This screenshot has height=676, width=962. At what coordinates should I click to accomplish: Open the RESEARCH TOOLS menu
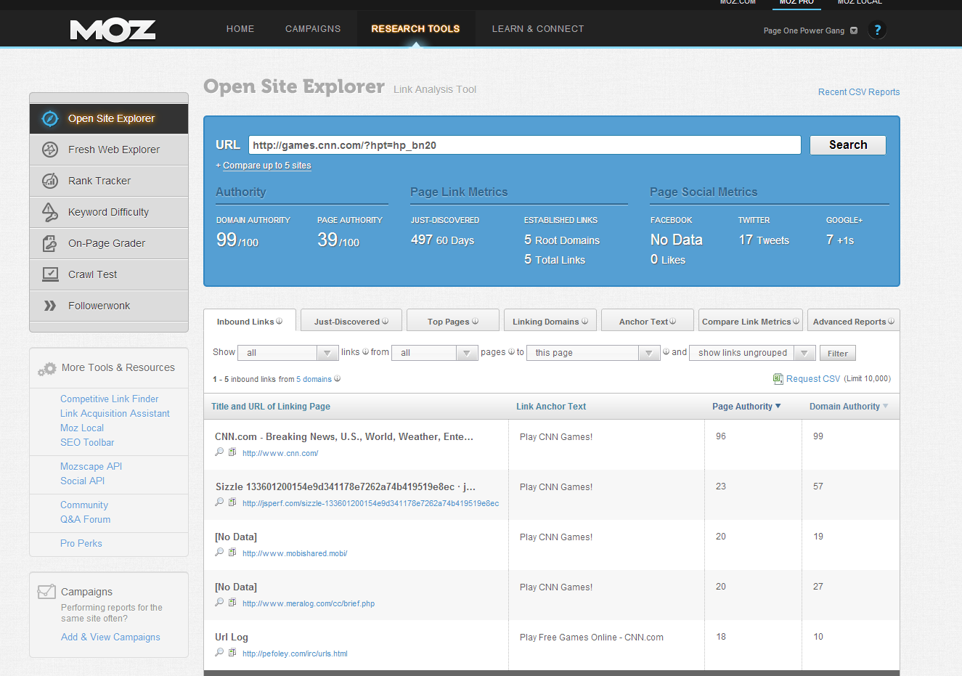pos(415,29)
